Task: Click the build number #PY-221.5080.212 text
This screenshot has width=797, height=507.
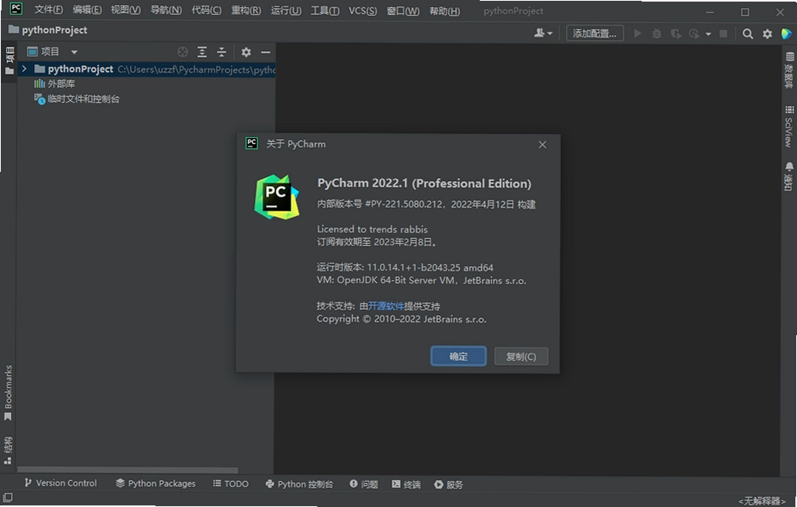Action: 404,204
